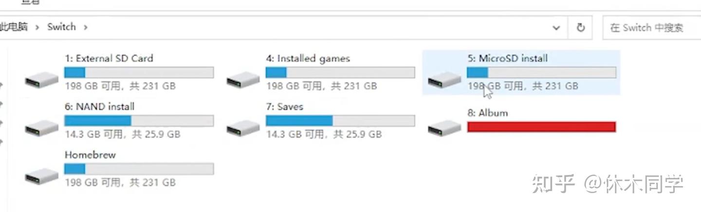Click the Homebrew free space text
This screenshot has width=701, height=212.
point(120,183)
